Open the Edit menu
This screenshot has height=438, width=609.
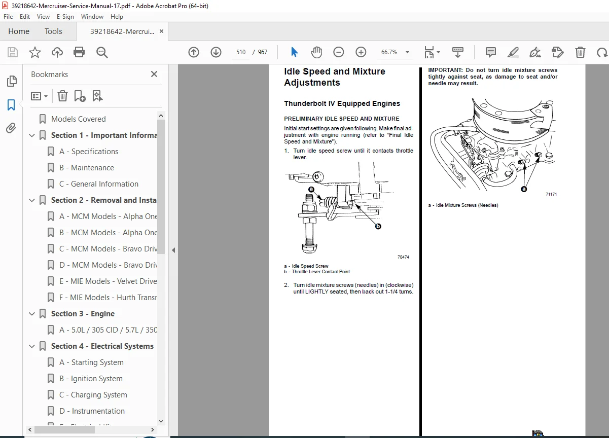pos(25,17)
